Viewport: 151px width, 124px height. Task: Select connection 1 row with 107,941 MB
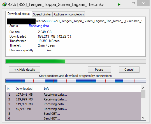click(x=73, y=95)
